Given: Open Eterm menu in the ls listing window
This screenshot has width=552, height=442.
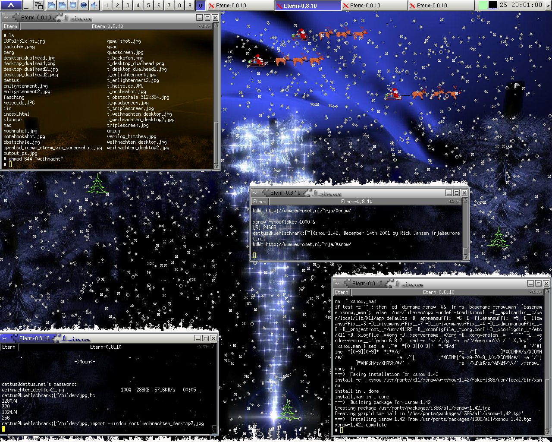Looking at the screenshot, I should (10, 26).
